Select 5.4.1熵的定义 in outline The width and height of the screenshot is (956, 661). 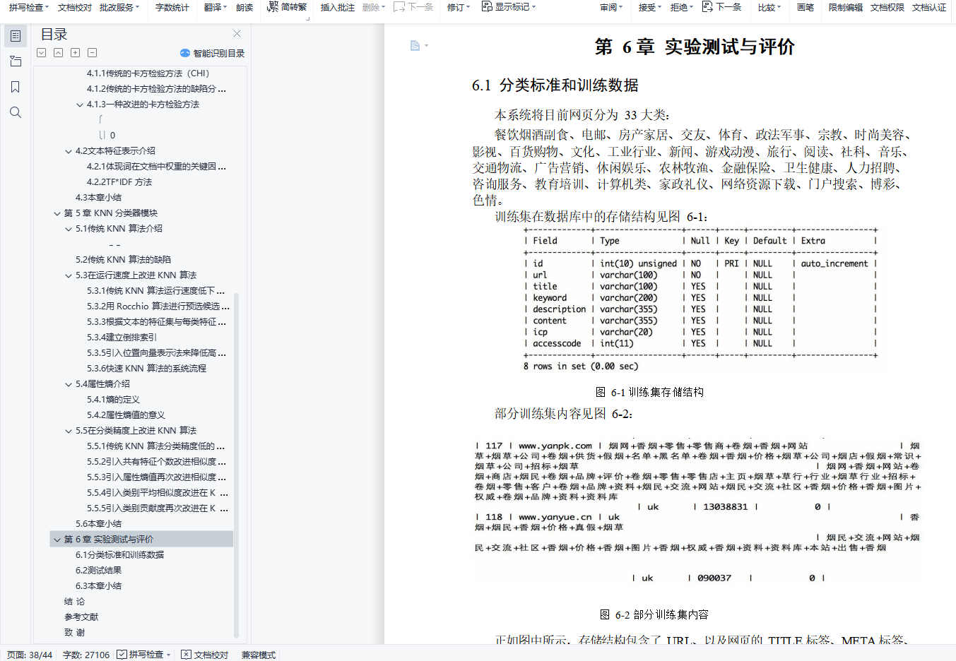coord(114,400)
